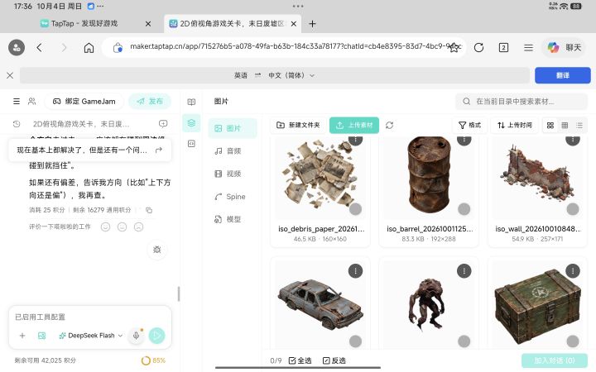Refresh the asset list
This screenshot has height=372, width=596.
point(389,125)
